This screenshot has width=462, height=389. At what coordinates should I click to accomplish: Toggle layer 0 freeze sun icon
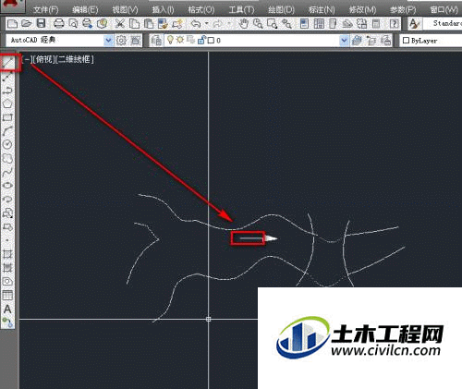pyautogui.click(x=180, y=40)
